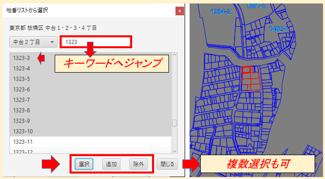Select list item 1323-10

(x=90, y=131)
